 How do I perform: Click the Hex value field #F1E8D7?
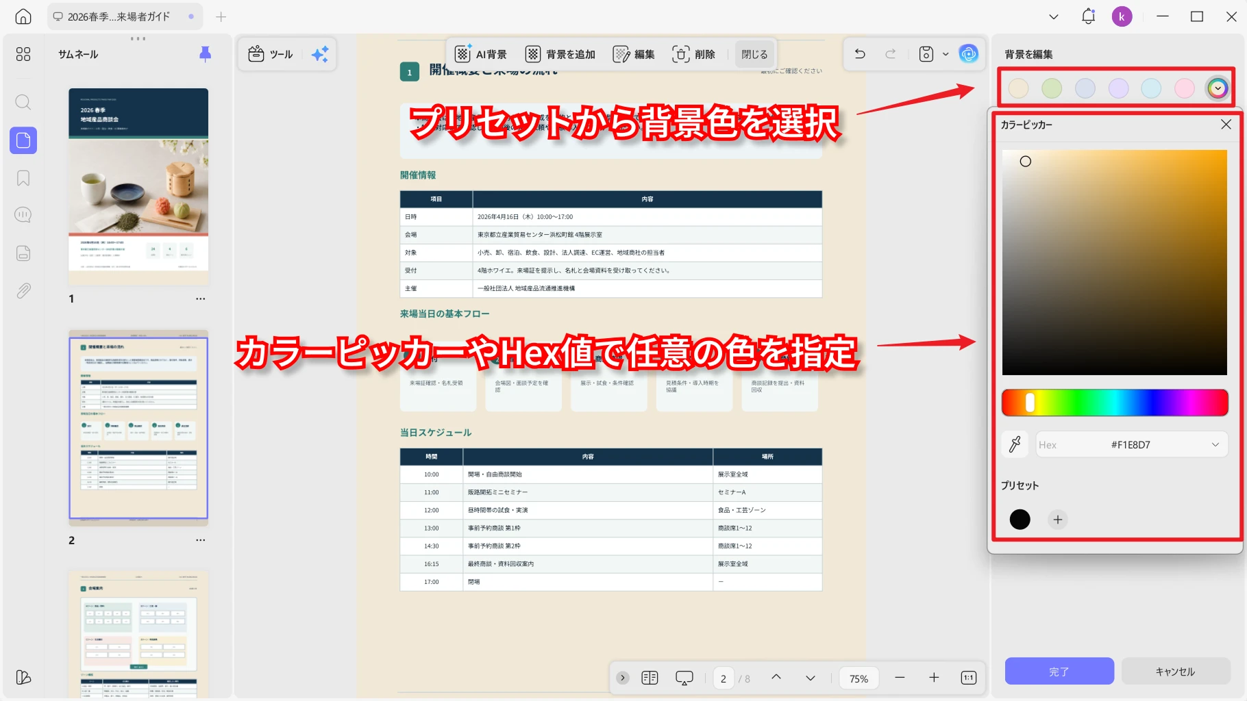(x=1131, y=444)
